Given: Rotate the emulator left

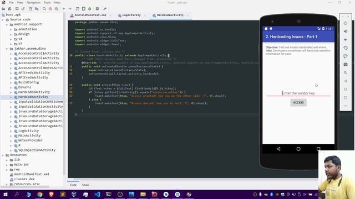Looking at the screenshot, I should [346, 48].
